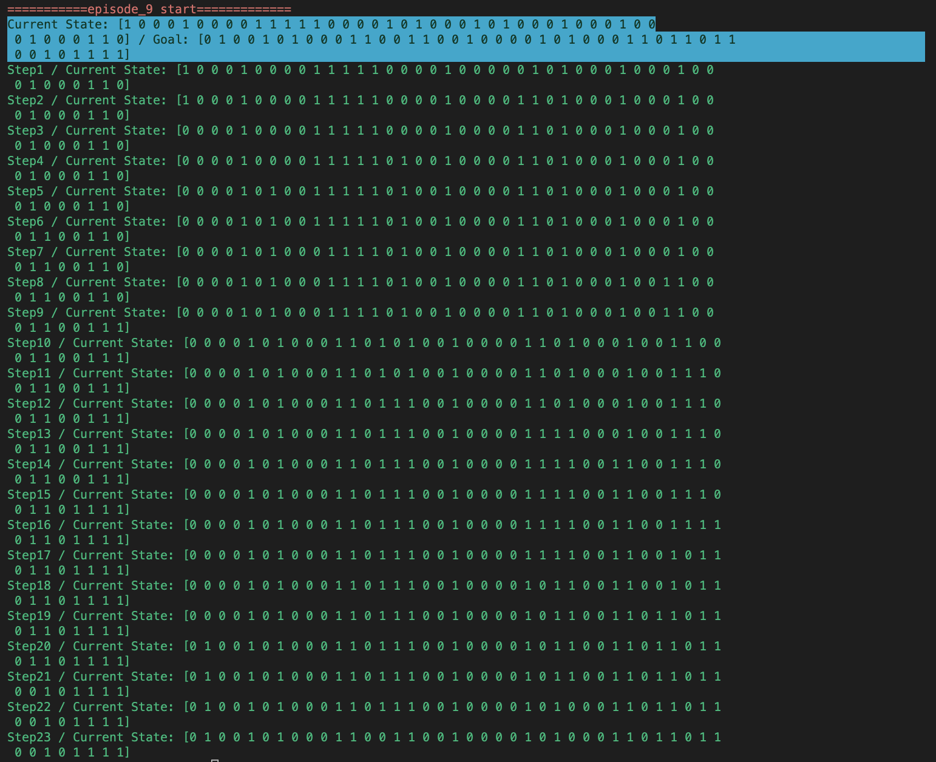This screenshot has width=936, height=762.
Task: Click the 'Step7 / Current State:' line label
Action: [87, 252]
